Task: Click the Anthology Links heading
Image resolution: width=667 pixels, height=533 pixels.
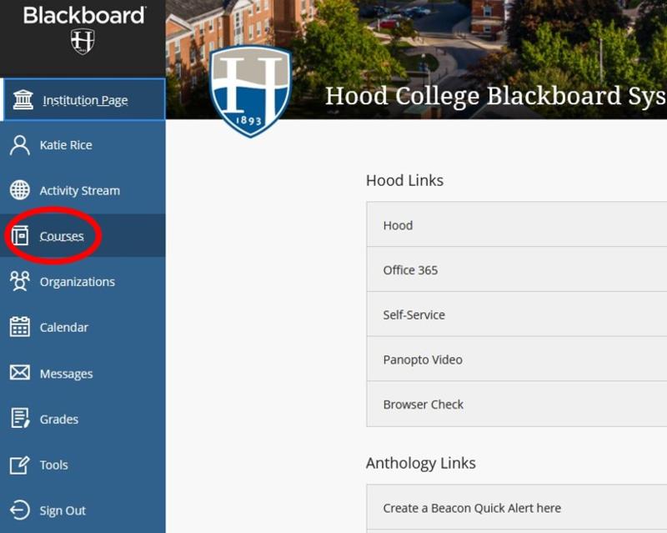Action: (421, 463)
